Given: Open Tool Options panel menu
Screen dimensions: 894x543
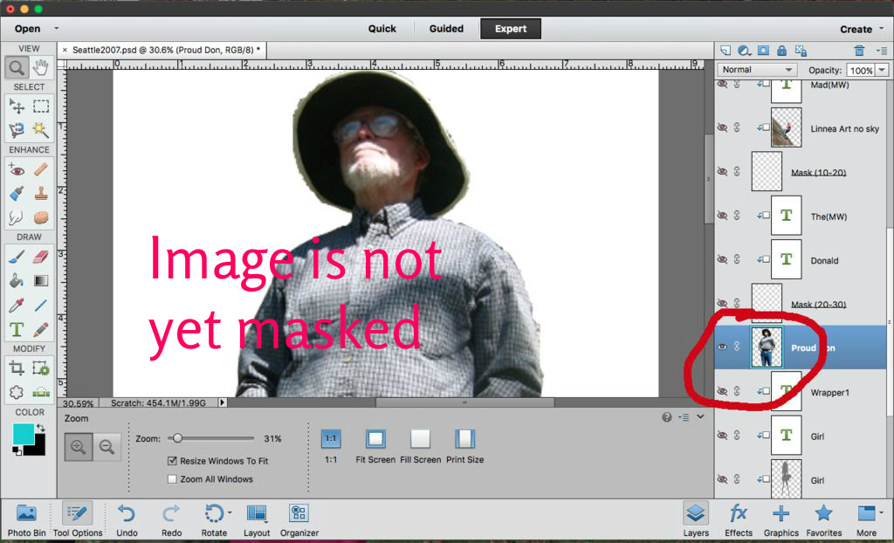Looking at the screenshot, I should (684, 417).
